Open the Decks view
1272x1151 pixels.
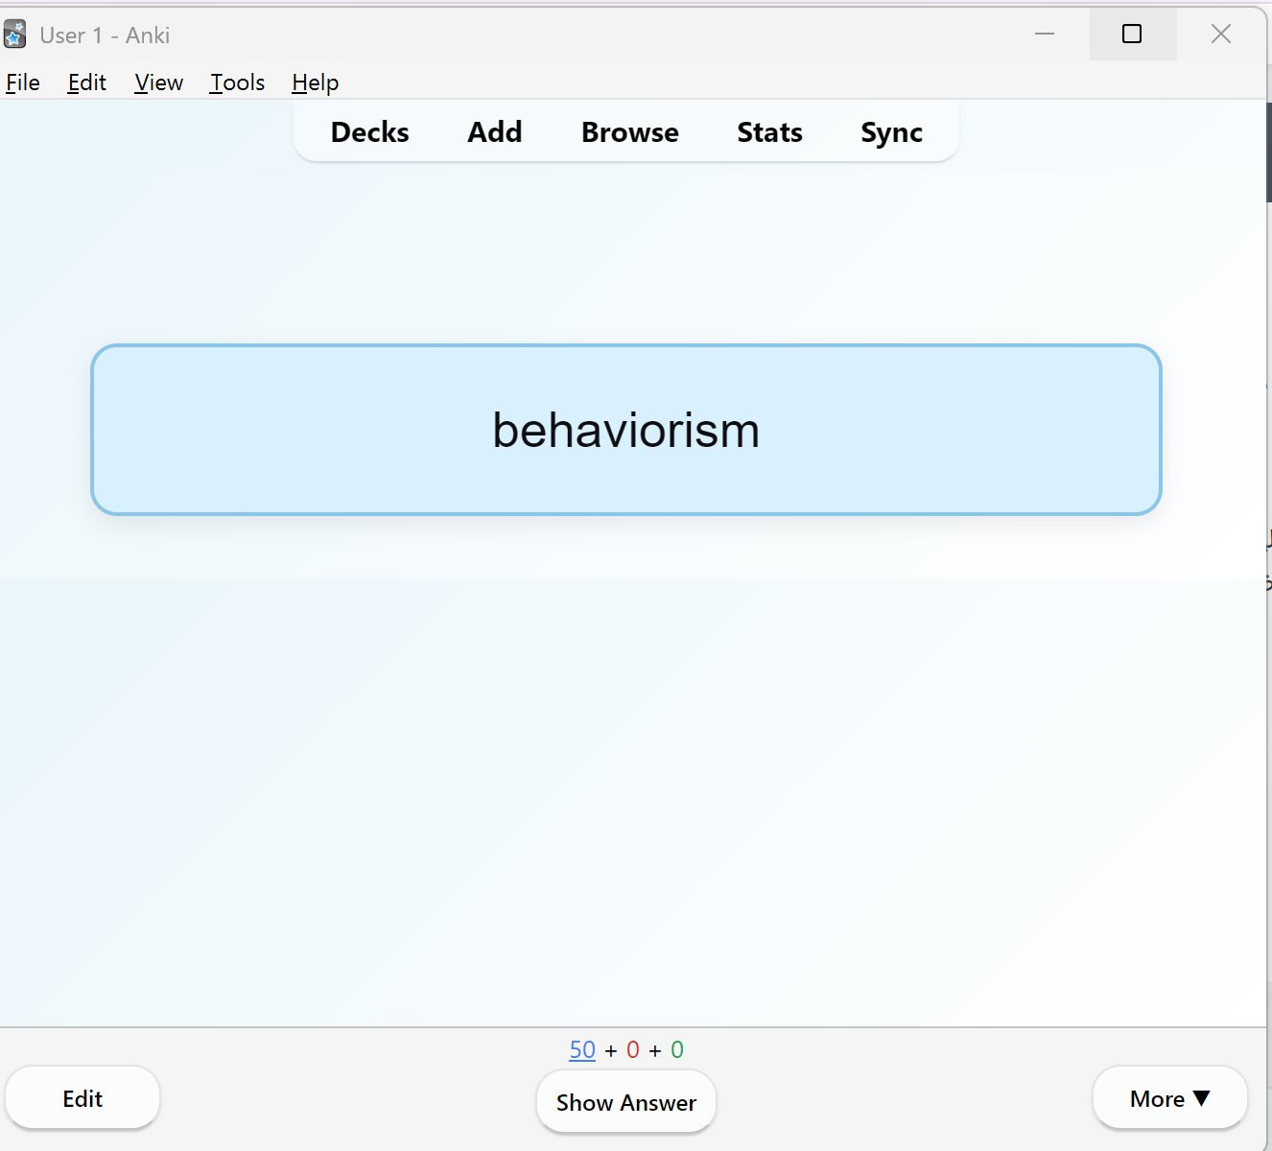(369, 132)
